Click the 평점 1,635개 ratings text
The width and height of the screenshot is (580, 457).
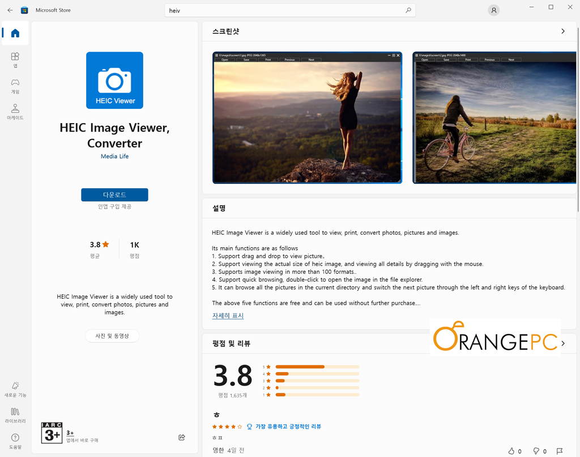coord(232,396)
